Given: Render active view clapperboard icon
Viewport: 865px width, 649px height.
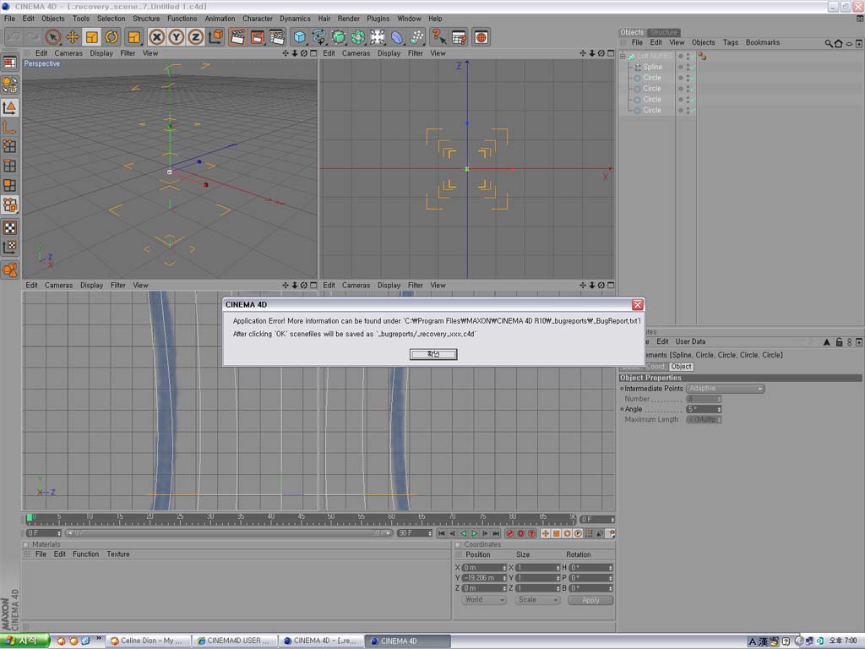Looking at the screenshot, I should pyautogui.click(x=237, y=37).
